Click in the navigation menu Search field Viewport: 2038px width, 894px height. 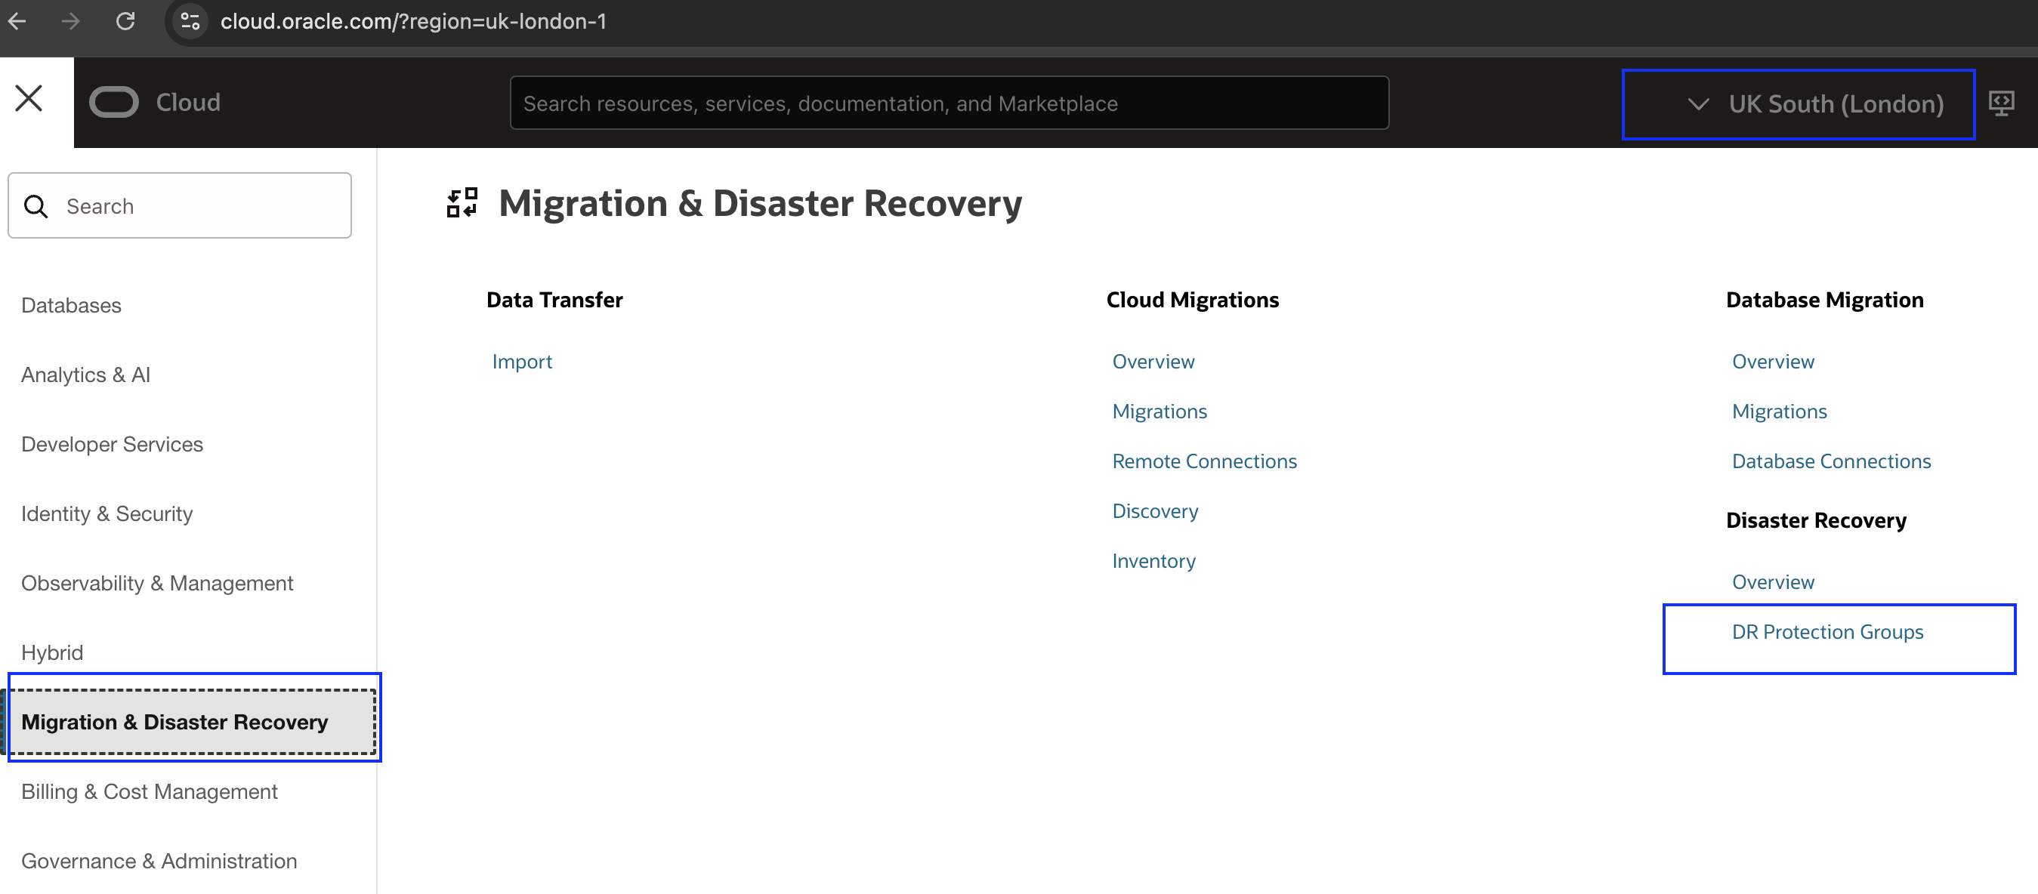(x=180, y=205)
